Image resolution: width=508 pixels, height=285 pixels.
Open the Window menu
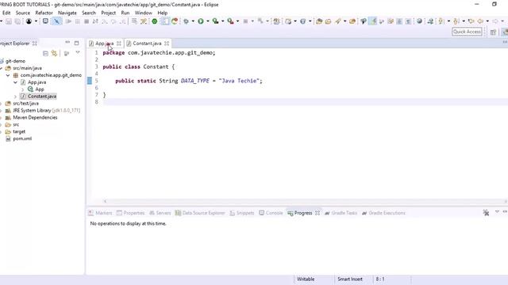point(143,13)
